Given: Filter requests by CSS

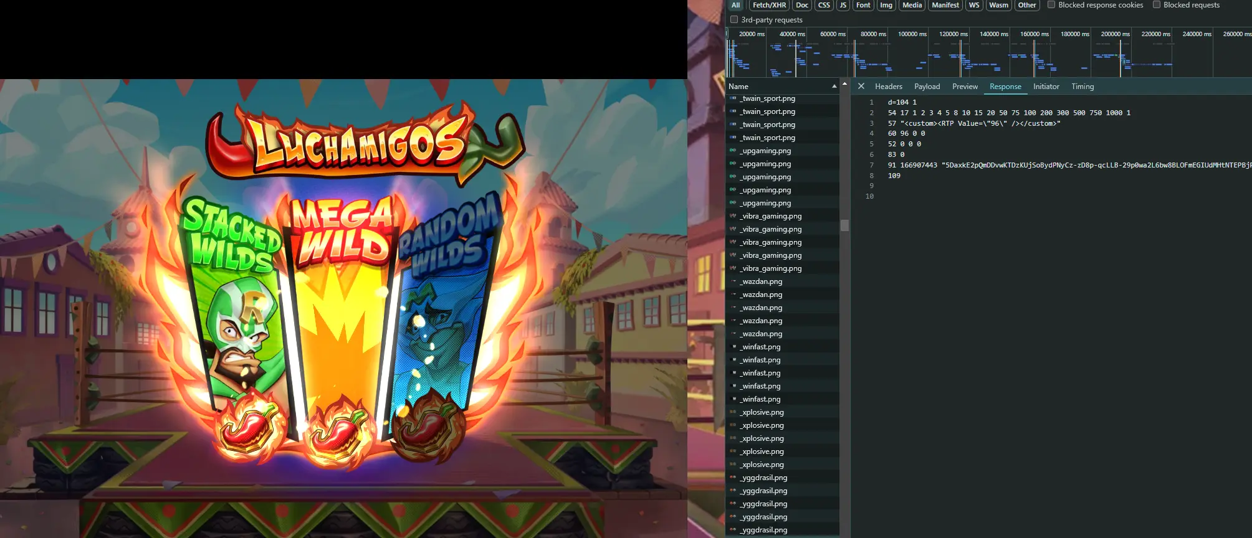Looking at the screenshot, I should [824, 5].
